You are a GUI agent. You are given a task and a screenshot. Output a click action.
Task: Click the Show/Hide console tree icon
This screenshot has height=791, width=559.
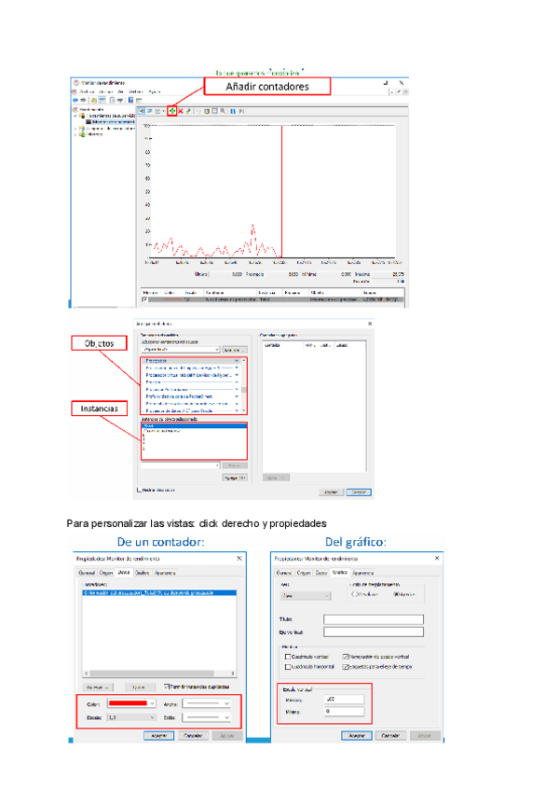point(102,100)
